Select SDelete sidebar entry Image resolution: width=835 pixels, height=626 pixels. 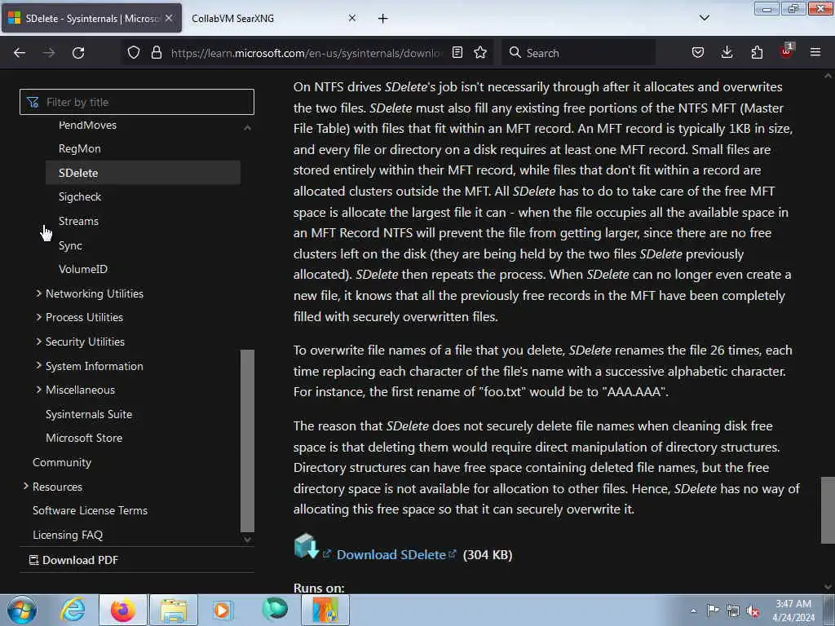[143, 173]
